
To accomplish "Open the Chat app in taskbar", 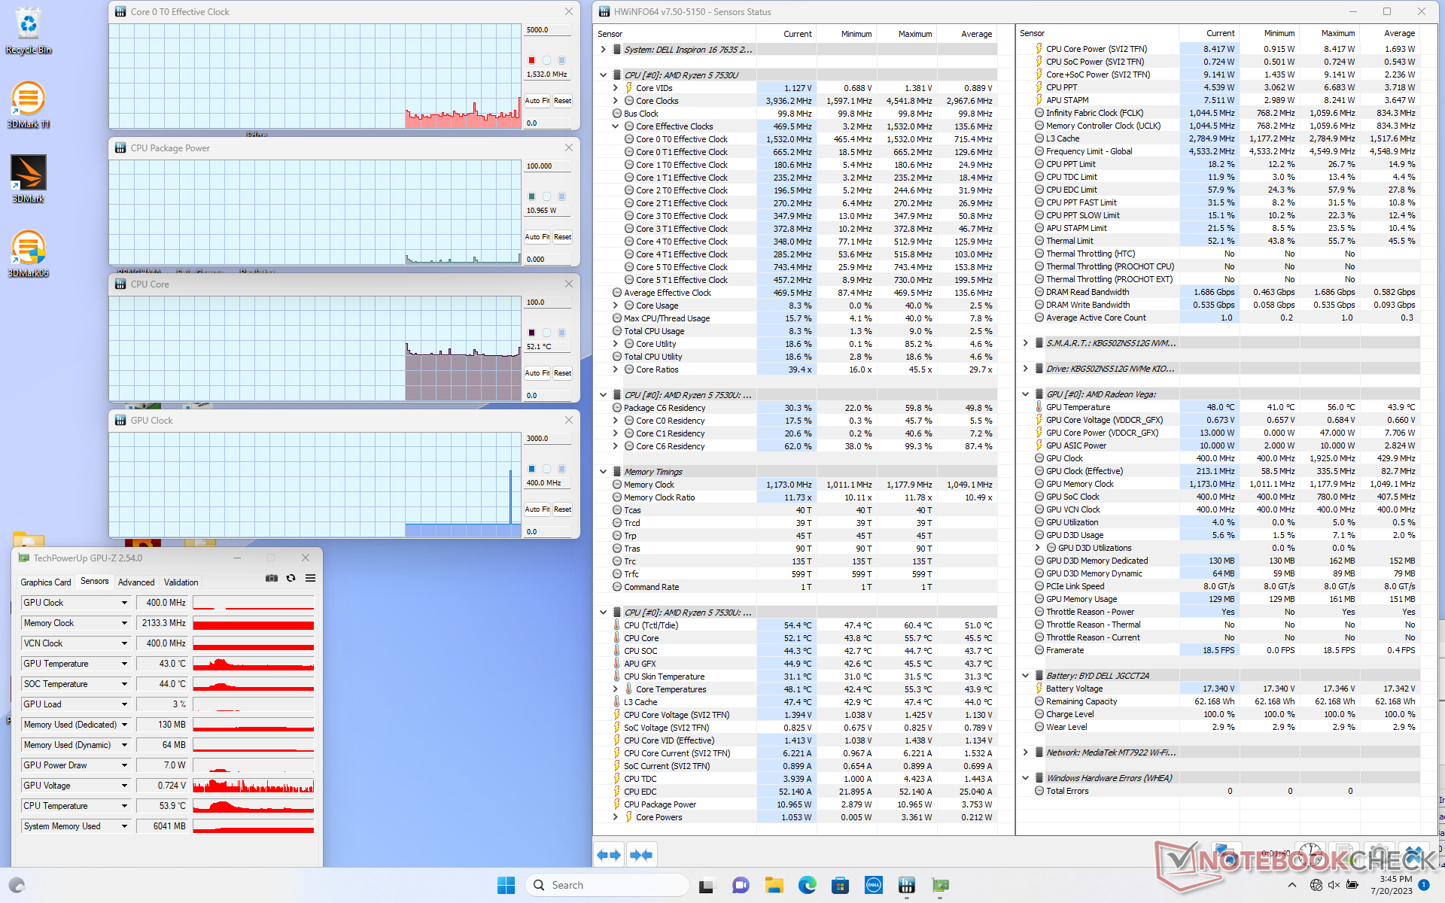I will pos(741,885).
